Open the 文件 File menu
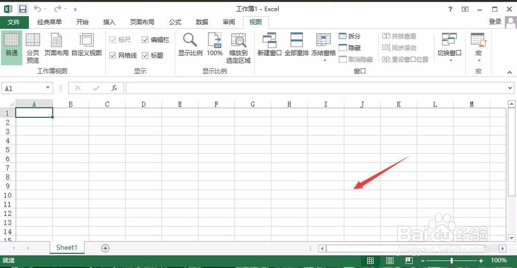The width and height of the screenshot is (517, 268). (14, 22)
